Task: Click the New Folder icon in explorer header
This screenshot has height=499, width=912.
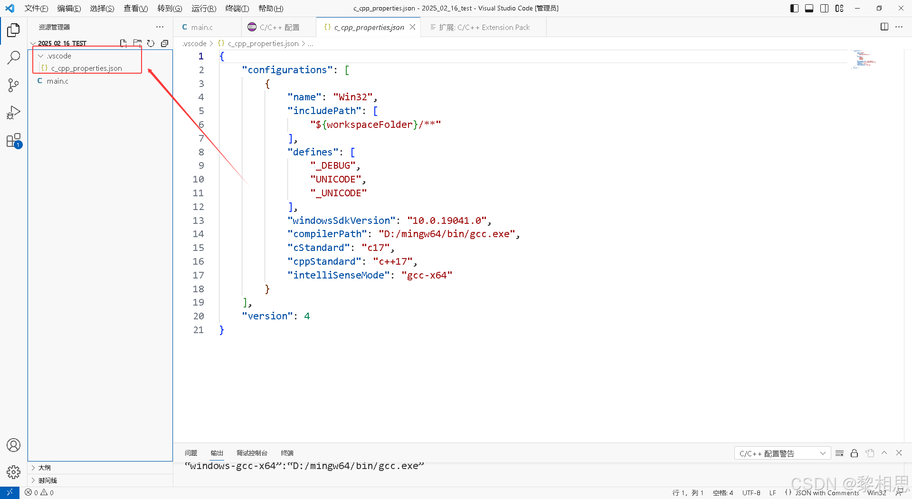Action: (x=137, y=43)
